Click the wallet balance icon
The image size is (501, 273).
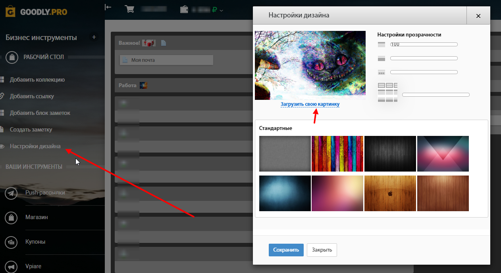(x=185, y=10)
